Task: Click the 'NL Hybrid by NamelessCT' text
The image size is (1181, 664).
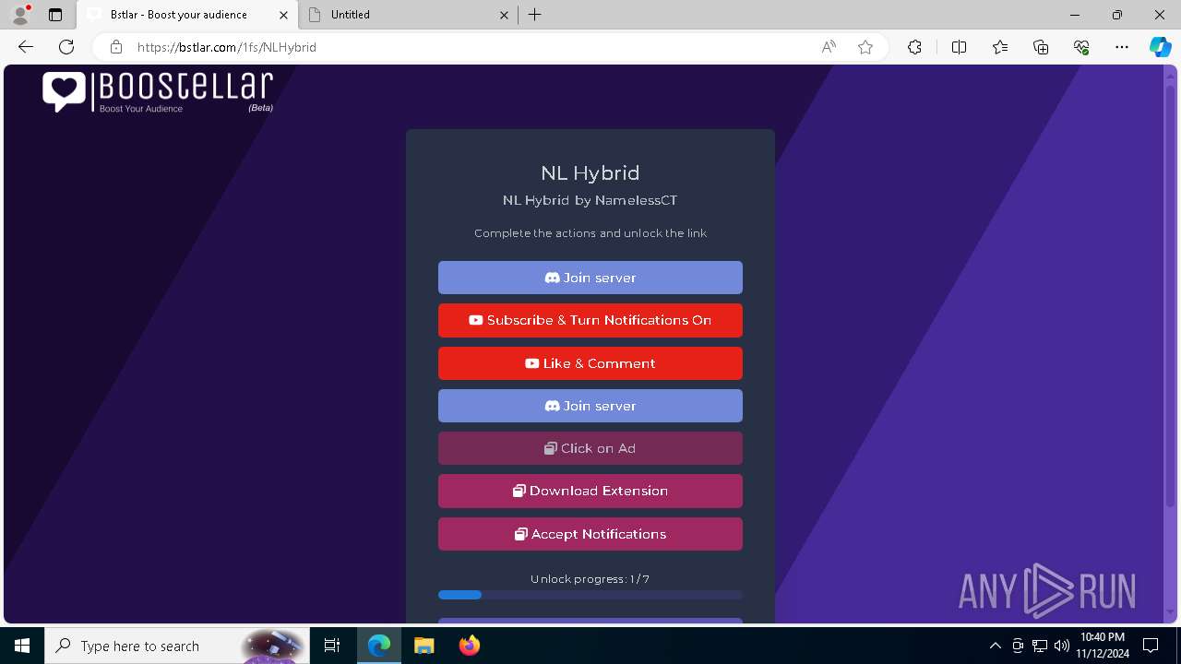Action: click(x=590, y=200)
